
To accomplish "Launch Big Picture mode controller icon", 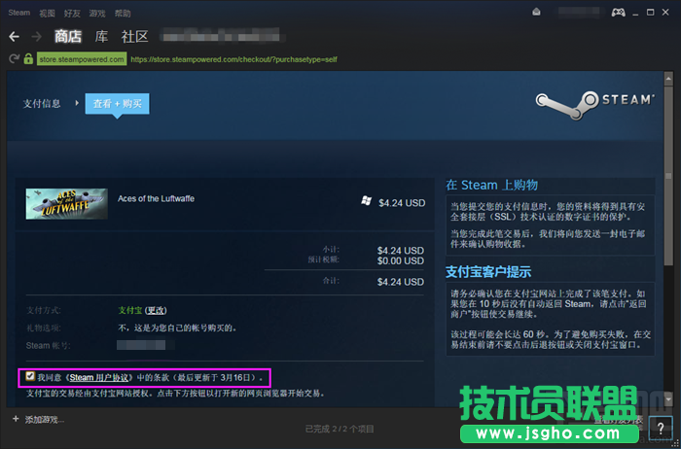I will (619, 12).
